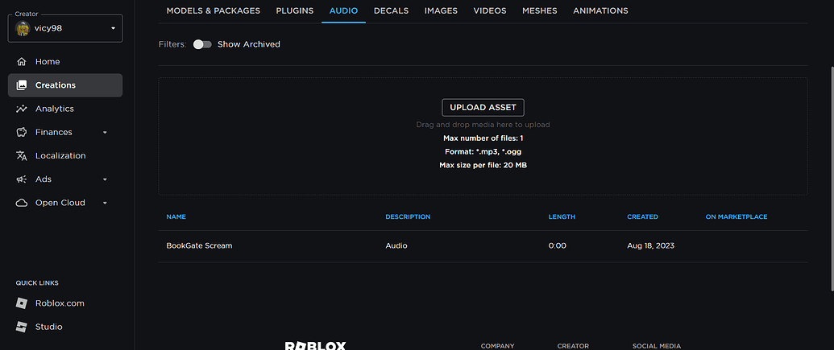Expand the Ads submenu arrow
This screenshot has height=350, width=834.
pos(105,179)
